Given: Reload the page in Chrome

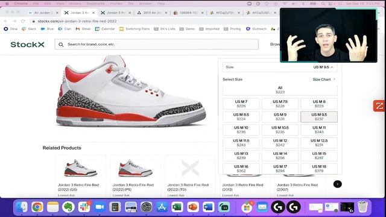Looking at the screenshot, I should (x=23, y=21).
